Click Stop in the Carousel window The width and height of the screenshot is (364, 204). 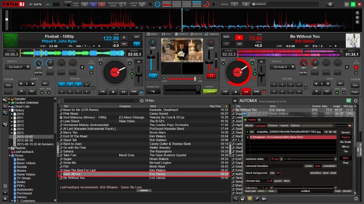click(345, 163)
